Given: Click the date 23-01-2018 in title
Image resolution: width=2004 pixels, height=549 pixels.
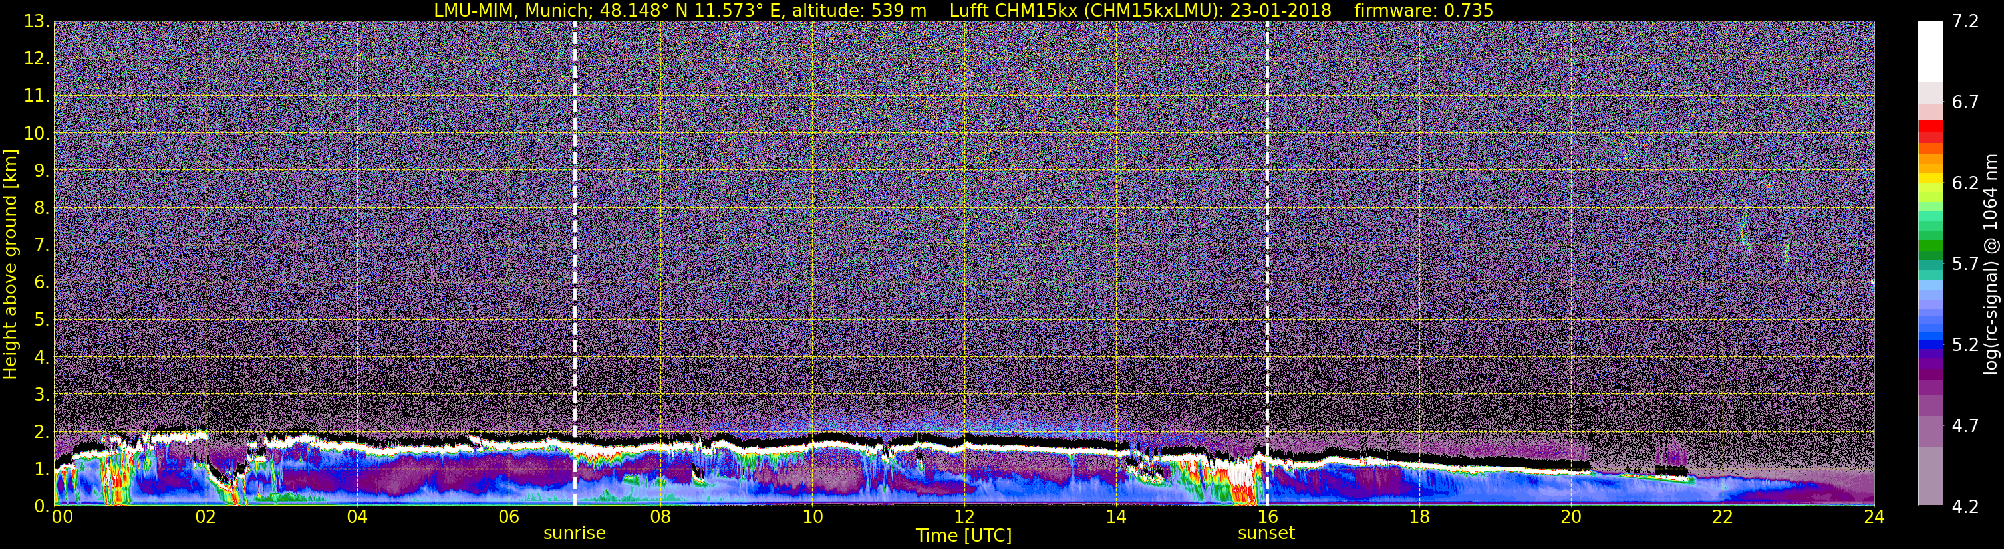Looking at the screenshot, I should click(1280, 10).
